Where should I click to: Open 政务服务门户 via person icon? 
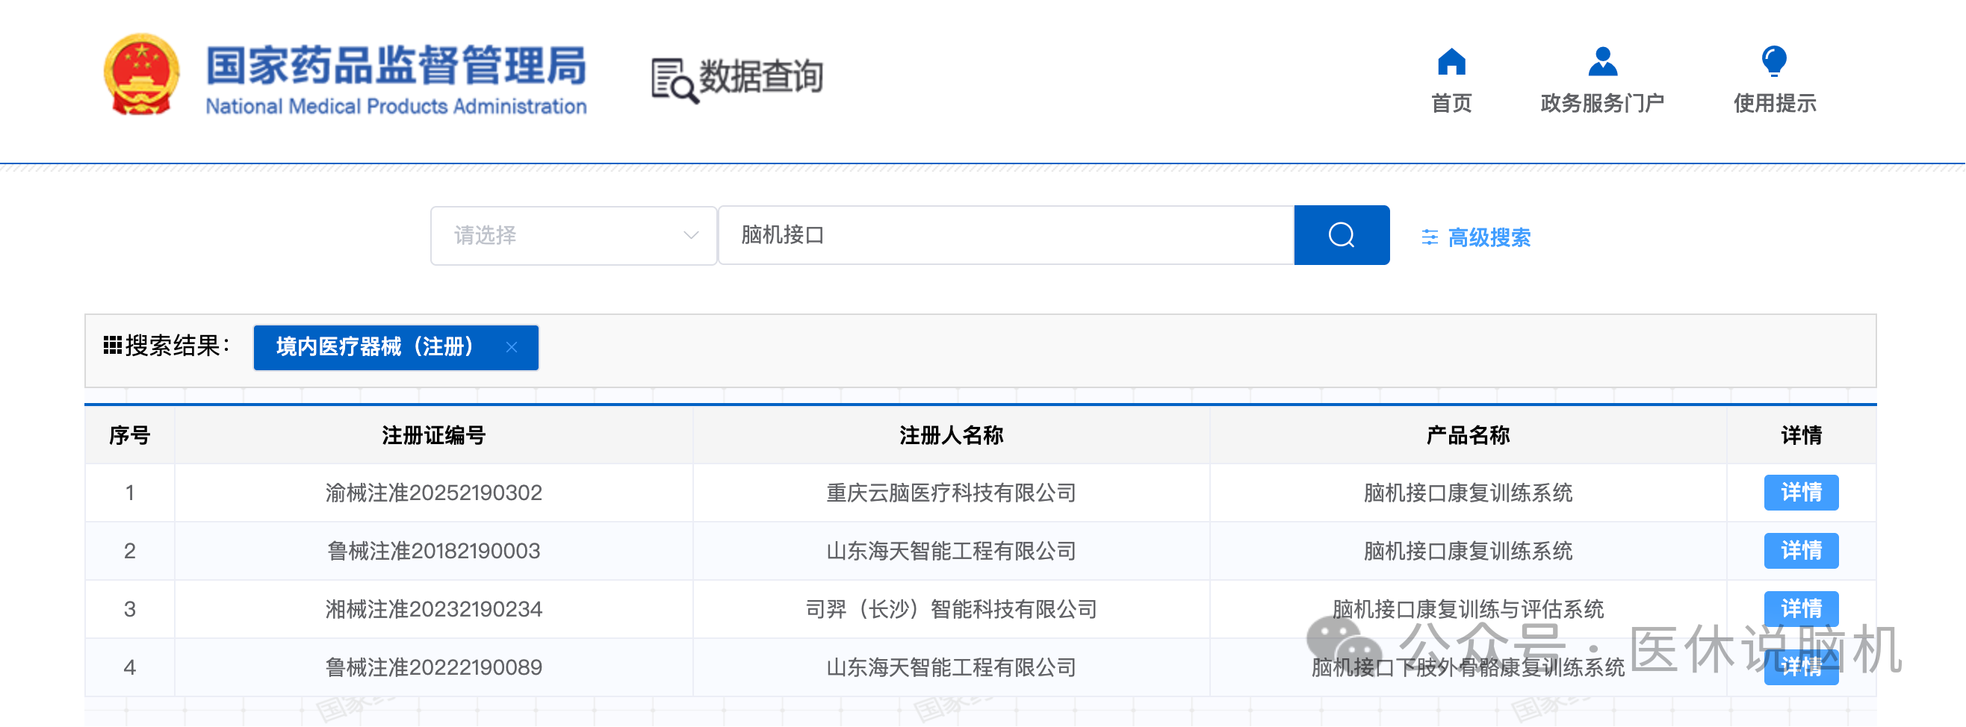coord(1602,62)
